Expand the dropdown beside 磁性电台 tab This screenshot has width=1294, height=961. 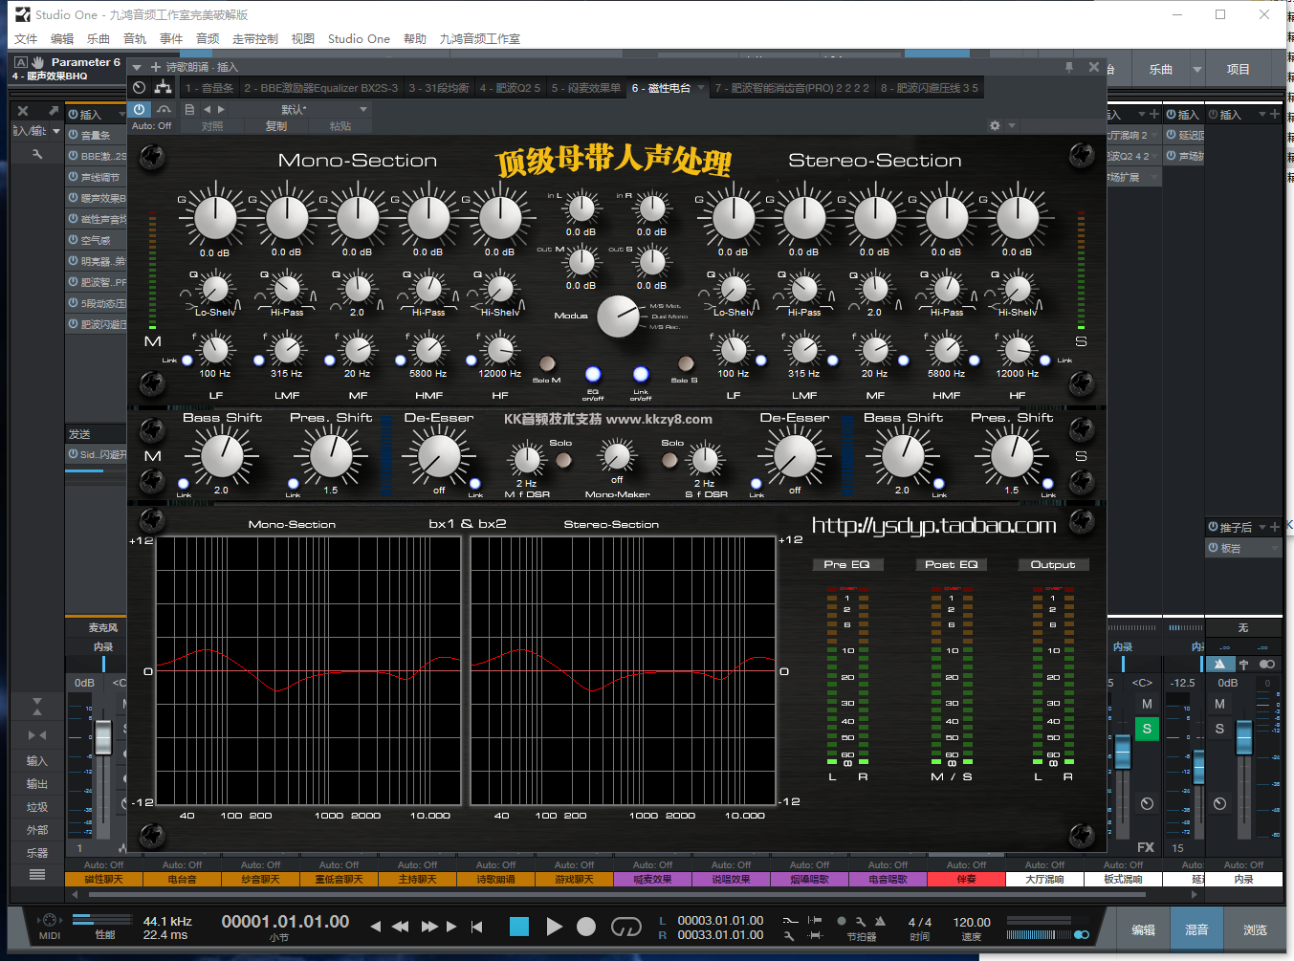click(x=701, y=88)
